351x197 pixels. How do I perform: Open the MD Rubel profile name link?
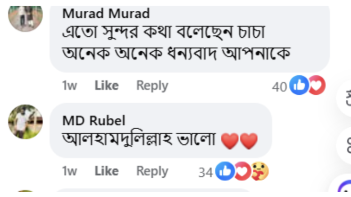tap(94, 121)
